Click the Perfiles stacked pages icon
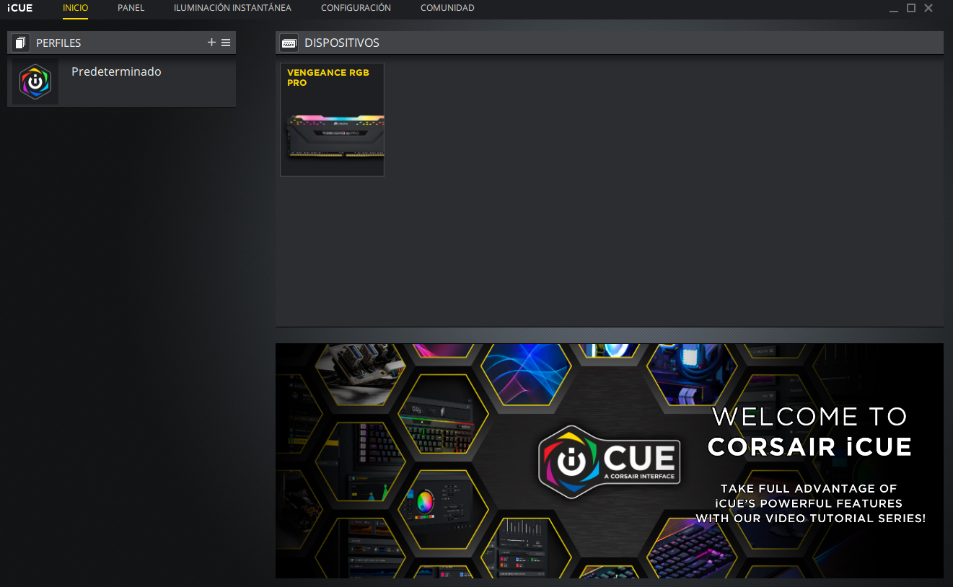The width and height of the screenshot is (953, 587). [20, 43]
